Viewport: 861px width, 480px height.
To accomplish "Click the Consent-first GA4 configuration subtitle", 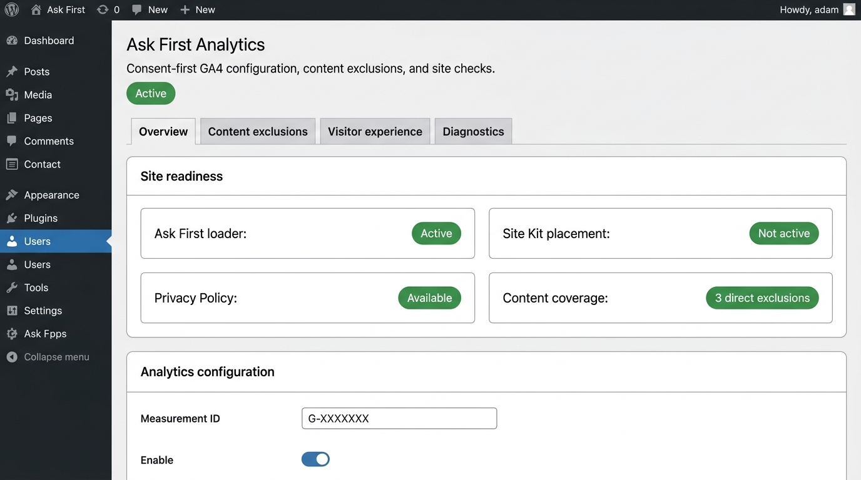I will point(310,69).
